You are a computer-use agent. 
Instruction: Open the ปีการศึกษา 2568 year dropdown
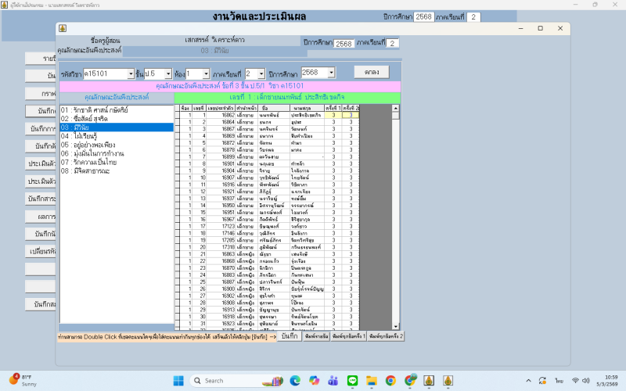point(332,74)
